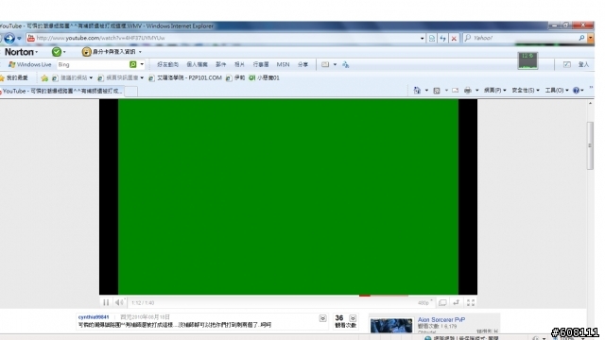This screenshot has width=605, height=340.
Task: Click the add to favorites bar star icon
Action: [x=44, y=77]
